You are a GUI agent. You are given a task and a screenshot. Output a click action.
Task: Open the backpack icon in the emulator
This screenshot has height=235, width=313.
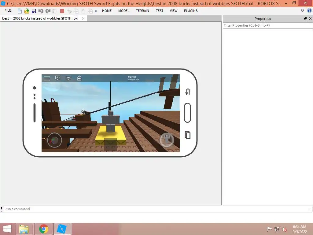click(79, 78)
